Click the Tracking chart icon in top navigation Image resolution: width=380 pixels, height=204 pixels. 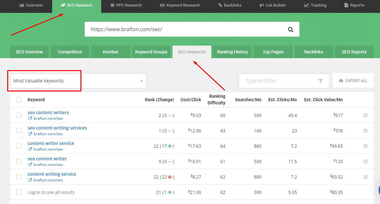coord(306,5)
